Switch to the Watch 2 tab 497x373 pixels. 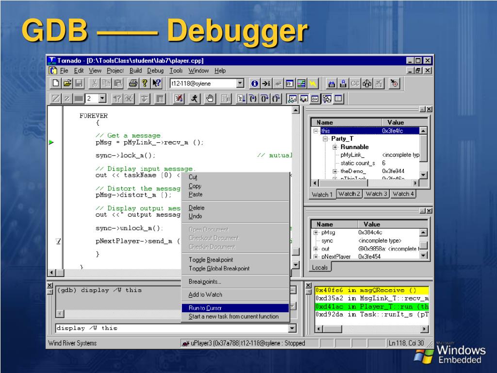[349, 194]
